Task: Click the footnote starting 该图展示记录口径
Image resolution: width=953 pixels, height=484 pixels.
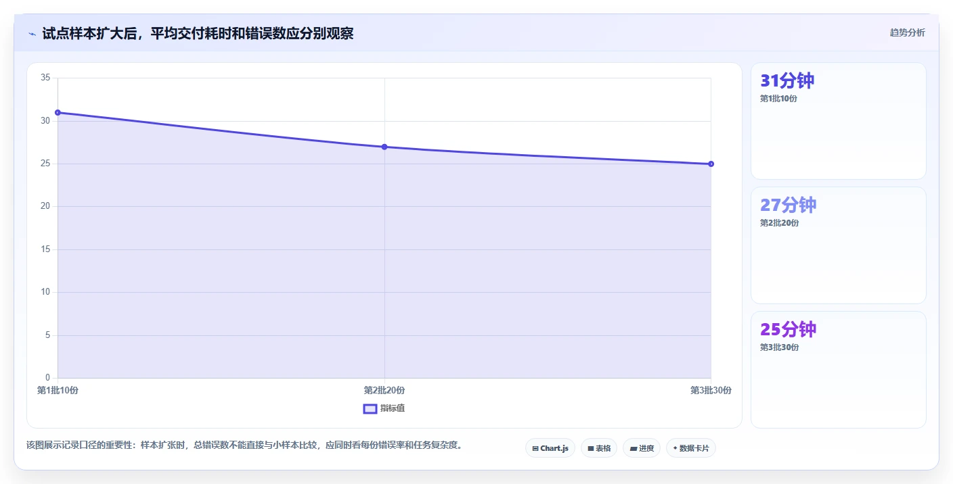Action: click(244, 445)
